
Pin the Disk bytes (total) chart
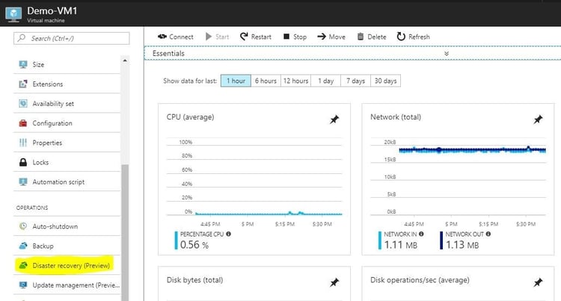click(334, 282)
